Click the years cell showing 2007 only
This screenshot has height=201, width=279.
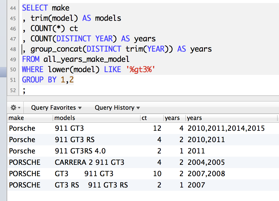[x=196, y=185]
